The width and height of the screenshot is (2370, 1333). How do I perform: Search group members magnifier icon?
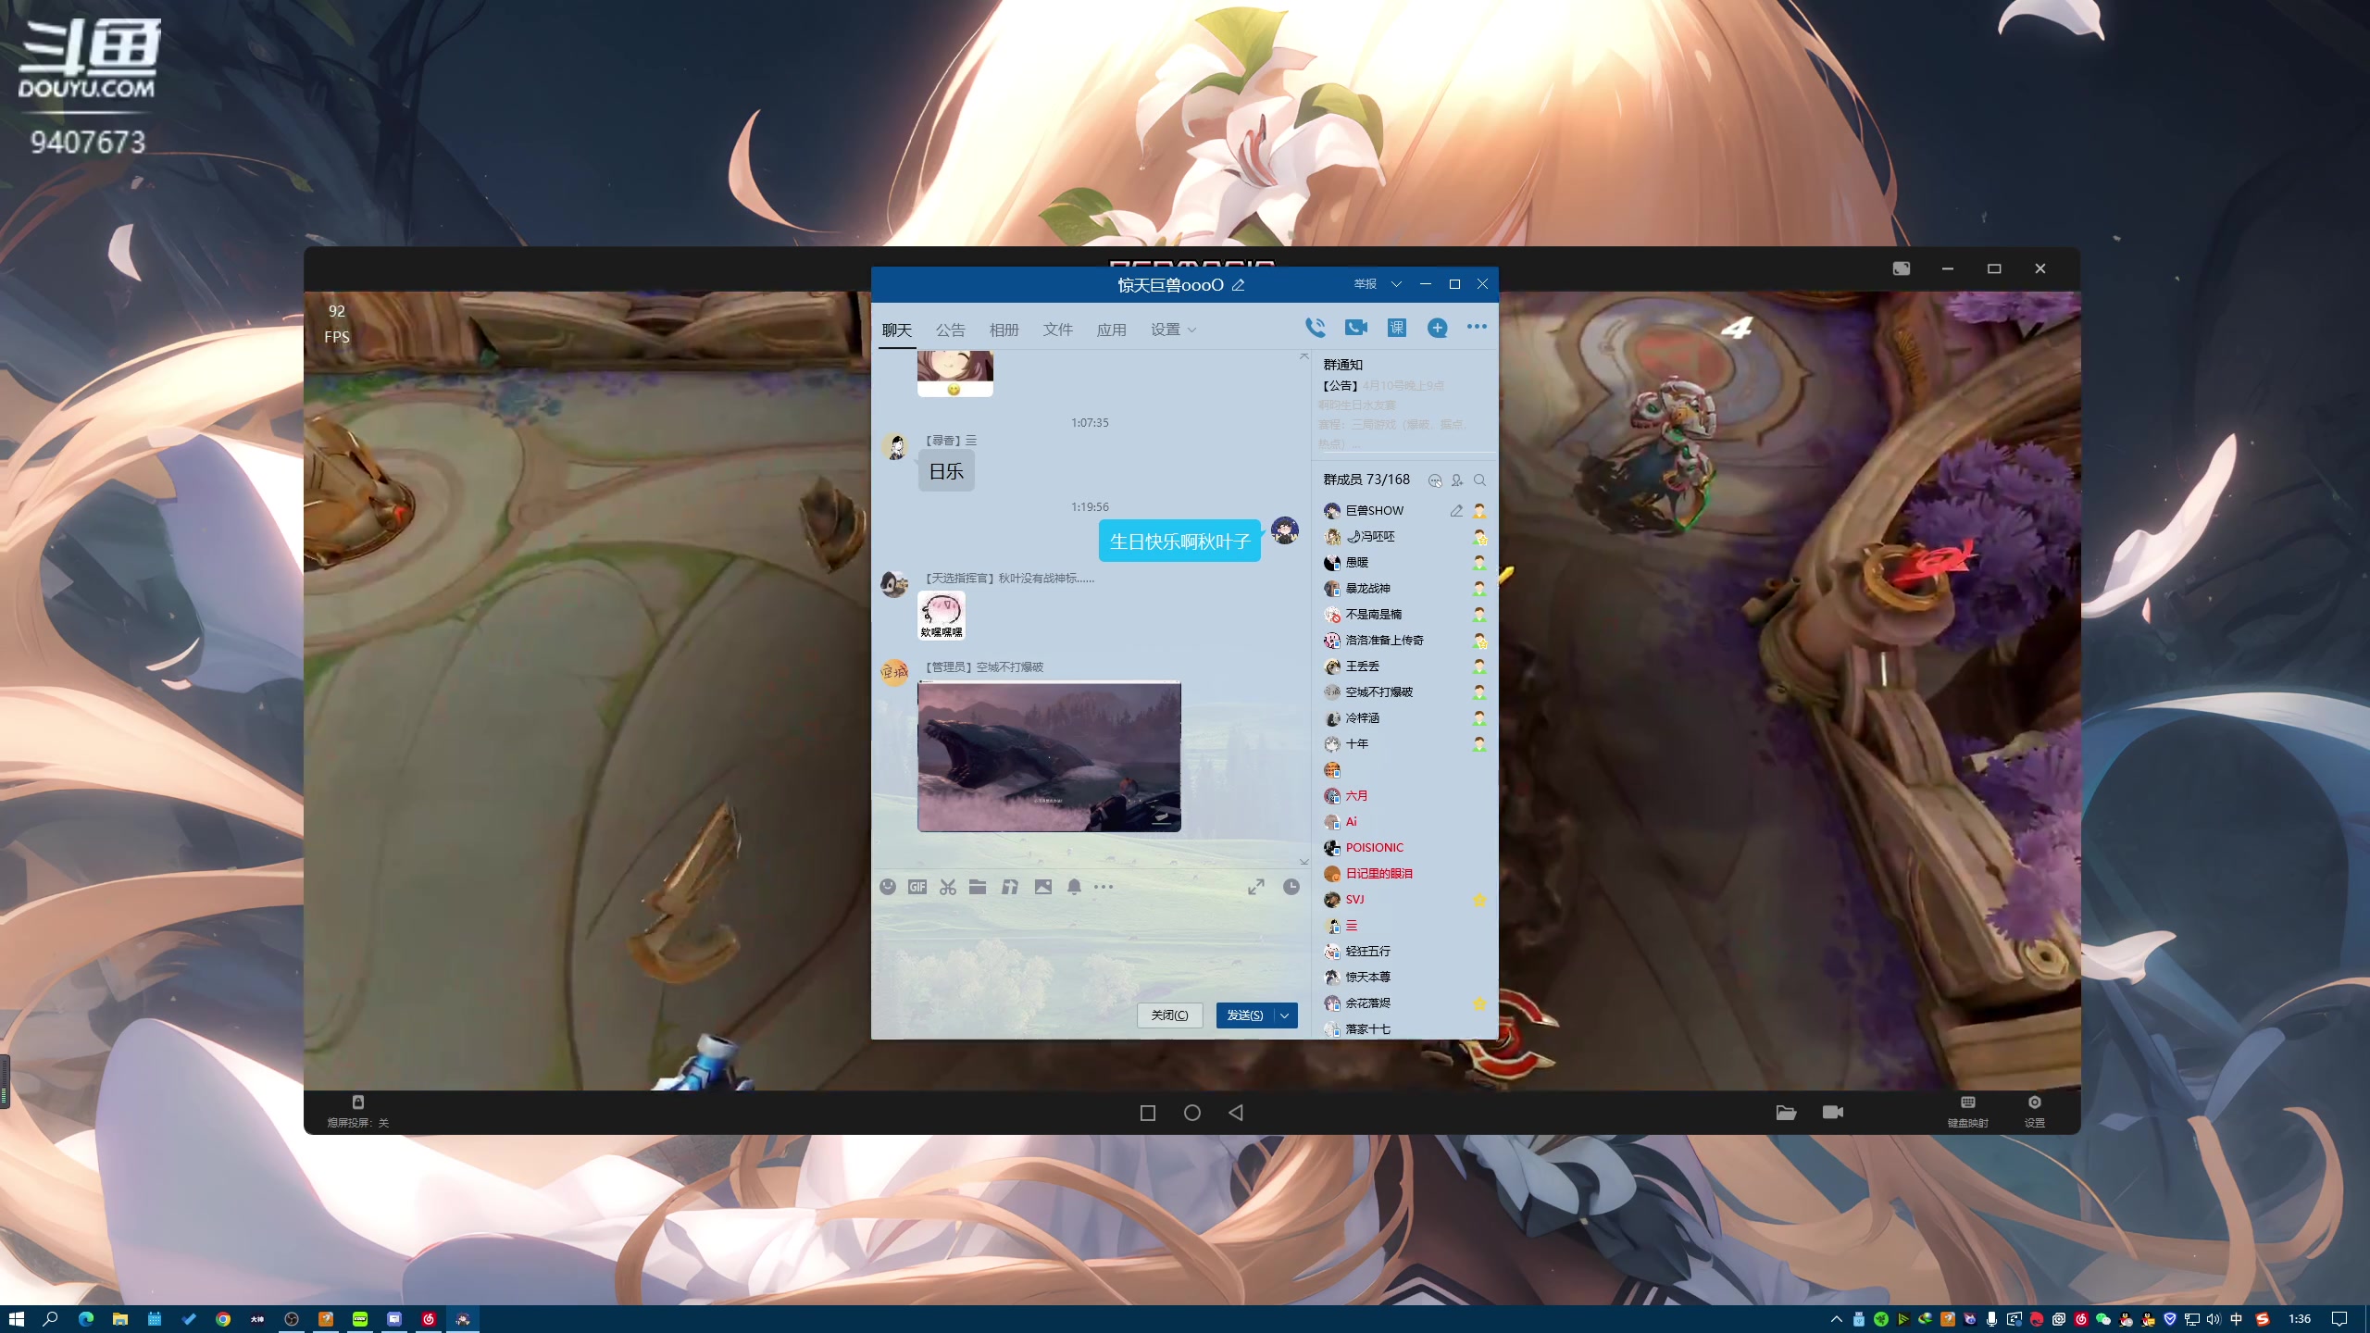click(1479, 480)
